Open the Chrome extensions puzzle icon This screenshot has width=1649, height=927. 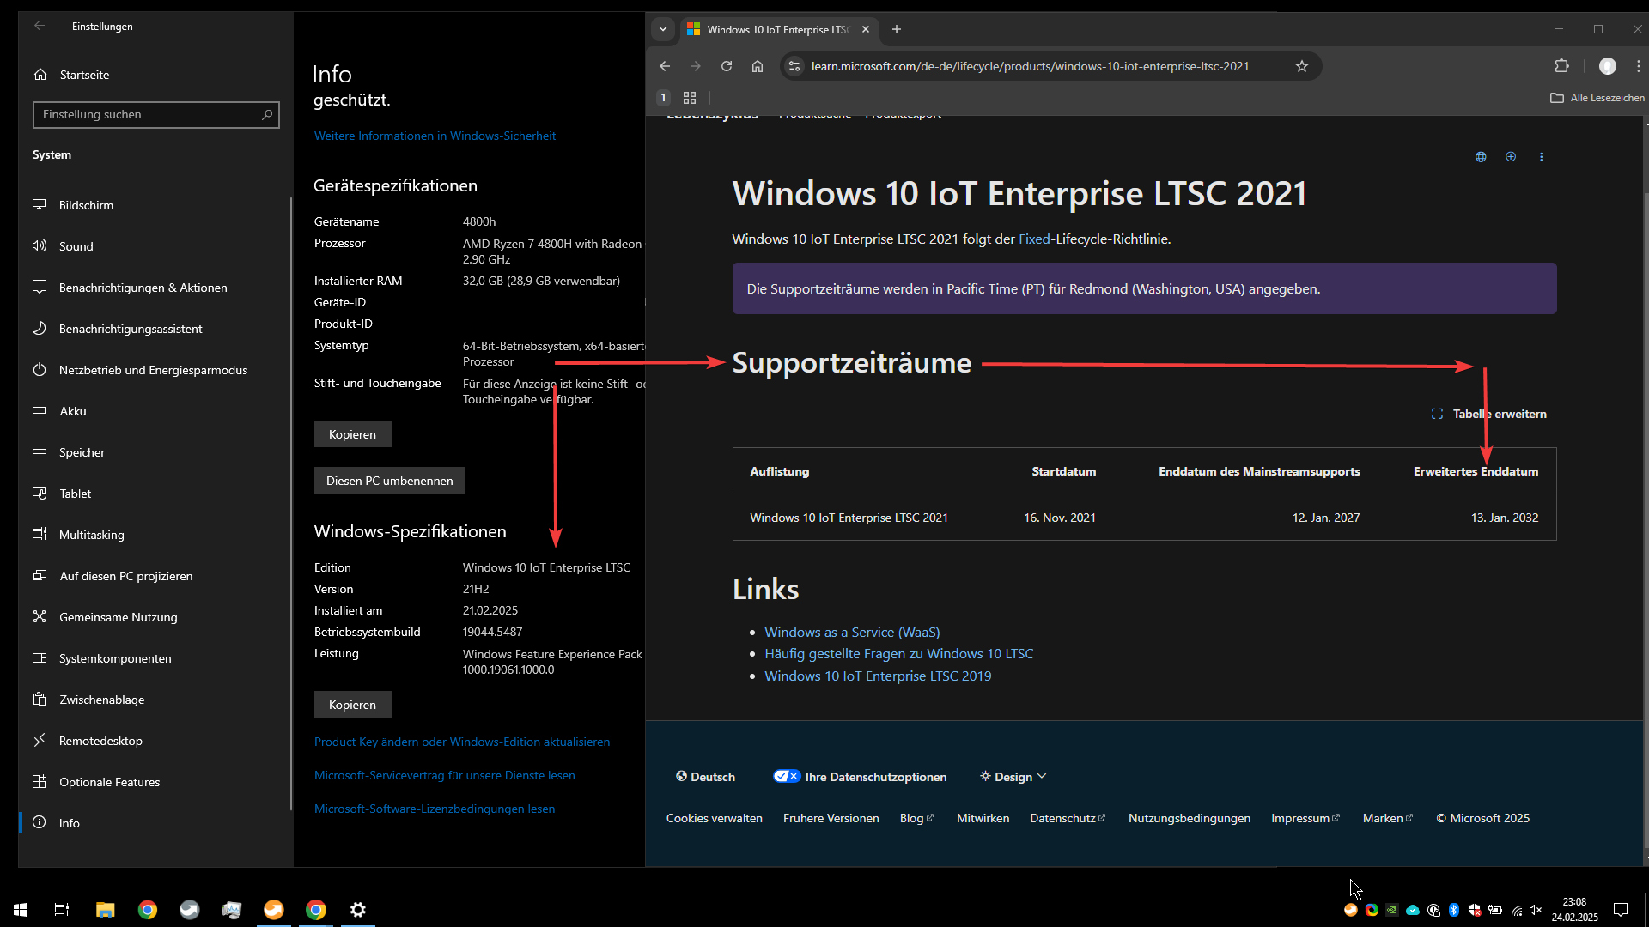coord(1561,66)
